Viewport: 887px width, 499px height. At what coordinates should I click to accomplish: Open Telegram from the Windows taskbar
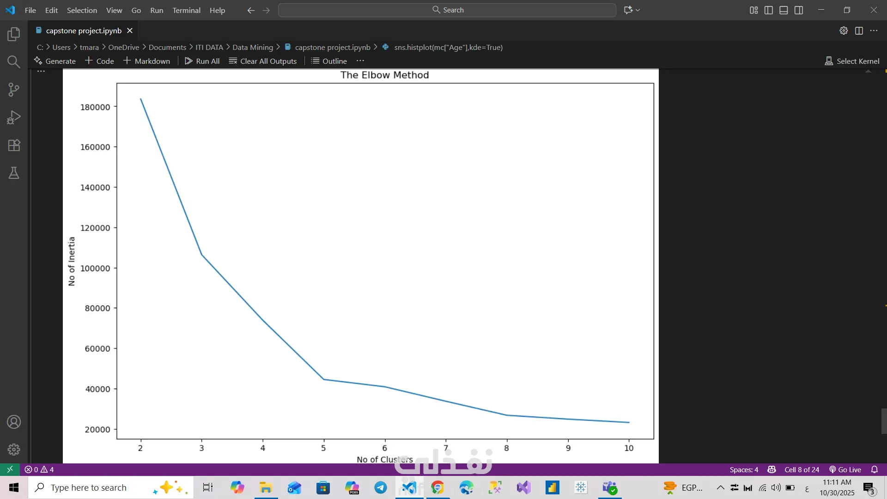(x=381, y=487)
